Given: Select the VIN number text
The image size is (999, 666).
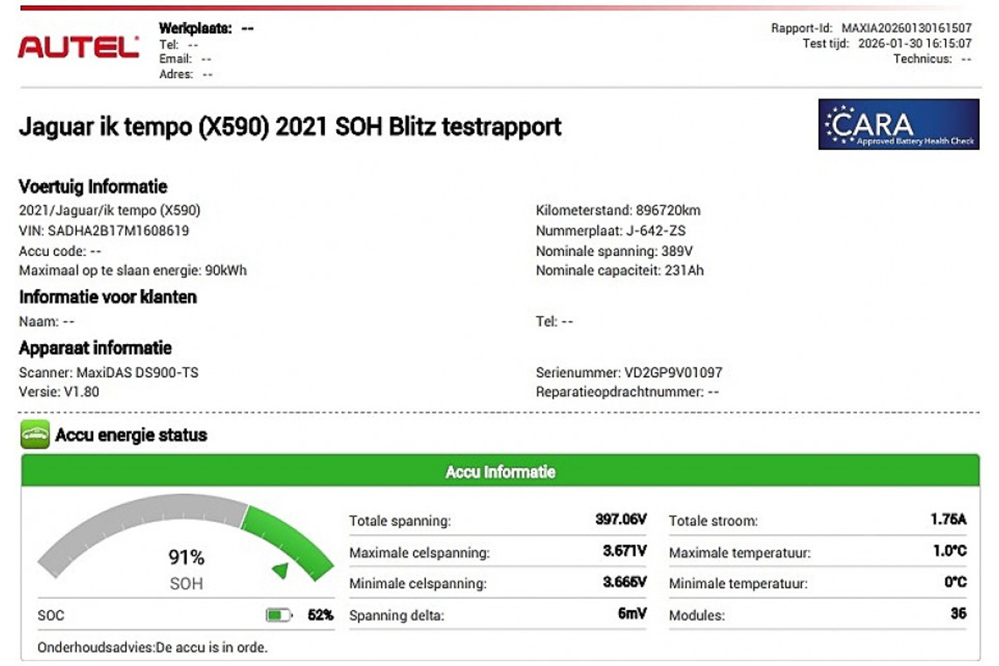Looking at the screenshot, I should tap(118, 230).
